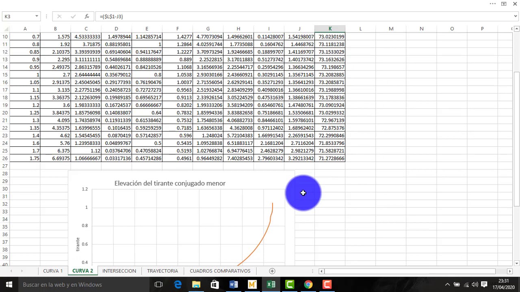This screenshot has width=520, height=292.
Task: Show hidden tray icons chevron
Action: coord(448,285)
